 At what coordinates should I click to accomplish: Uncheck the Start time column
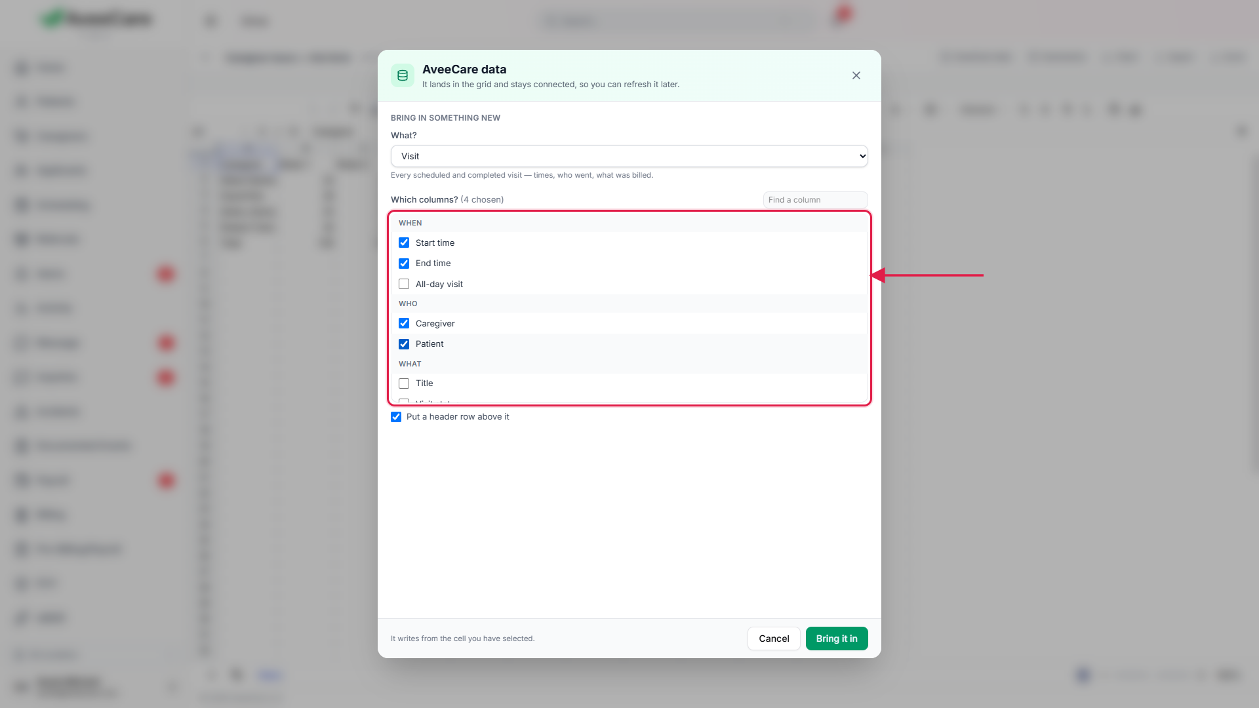pyautogui.click(x=404, y=243)
